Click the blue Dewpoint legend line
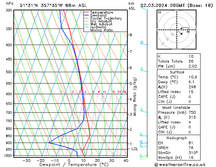 86,15
